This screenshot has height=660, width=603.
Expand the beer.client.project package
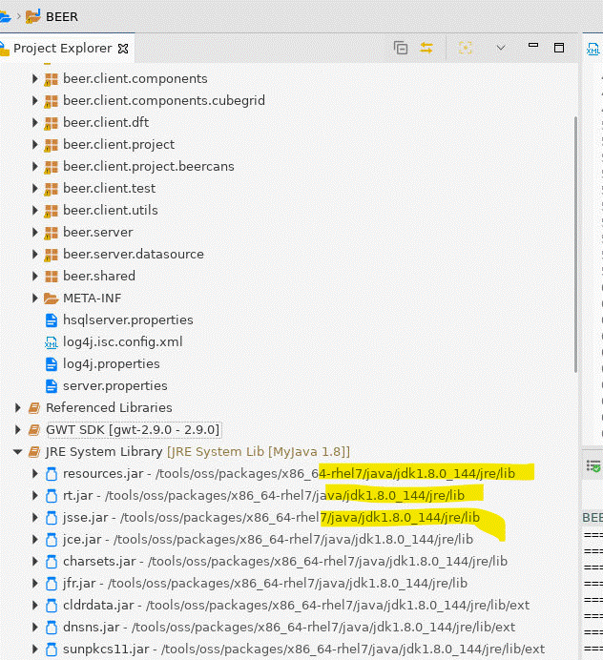pyautogui.click(x=35, y=144)
